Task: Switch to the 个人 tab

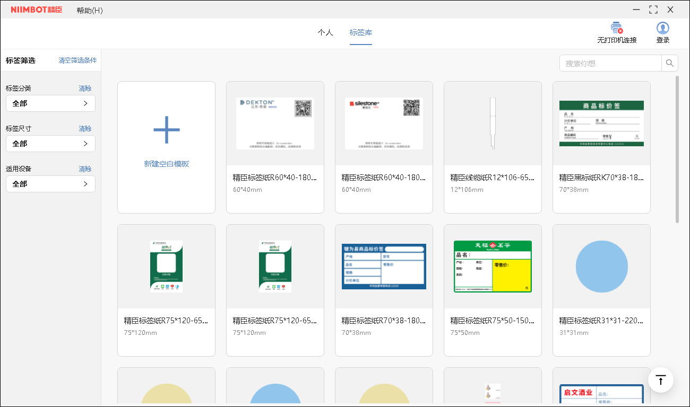Action: (x=325, y=32)
